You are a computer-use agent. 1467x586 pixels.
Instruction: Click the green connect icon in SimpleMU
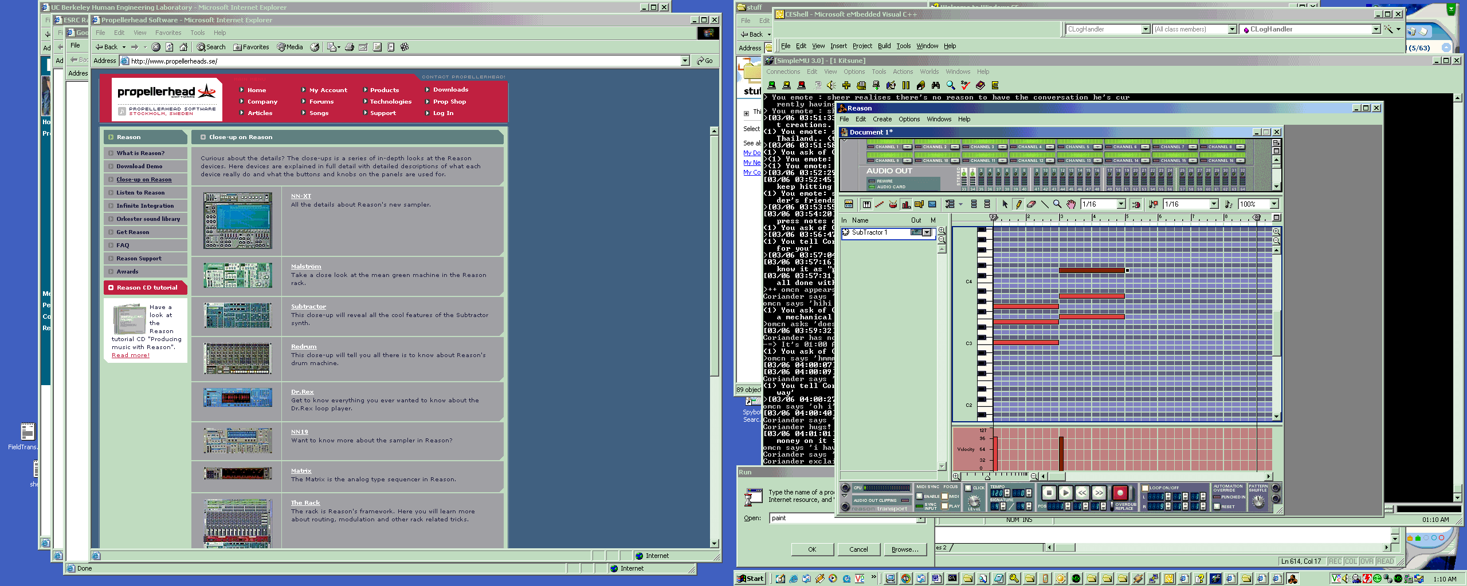tap(771, 85)
